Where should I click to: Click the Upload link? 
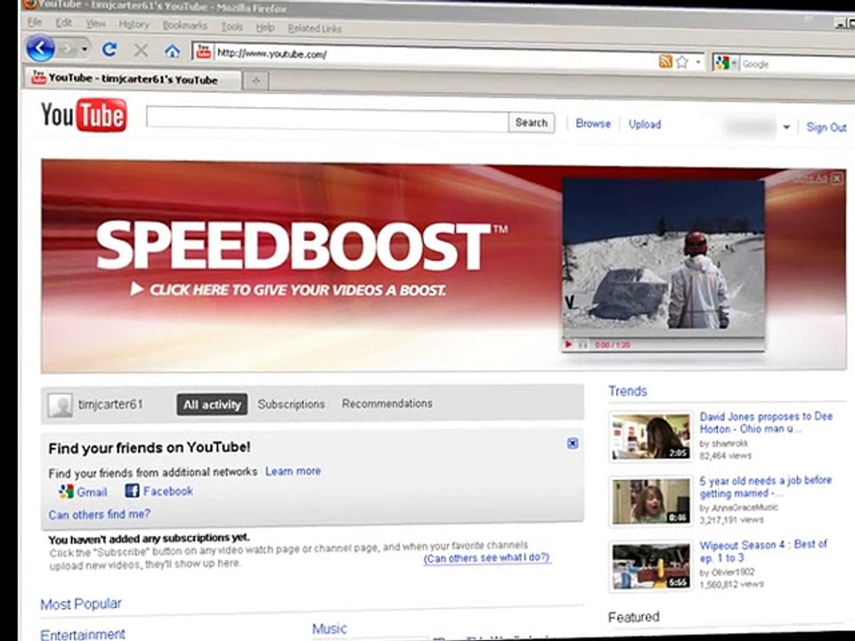click(645, 125)
